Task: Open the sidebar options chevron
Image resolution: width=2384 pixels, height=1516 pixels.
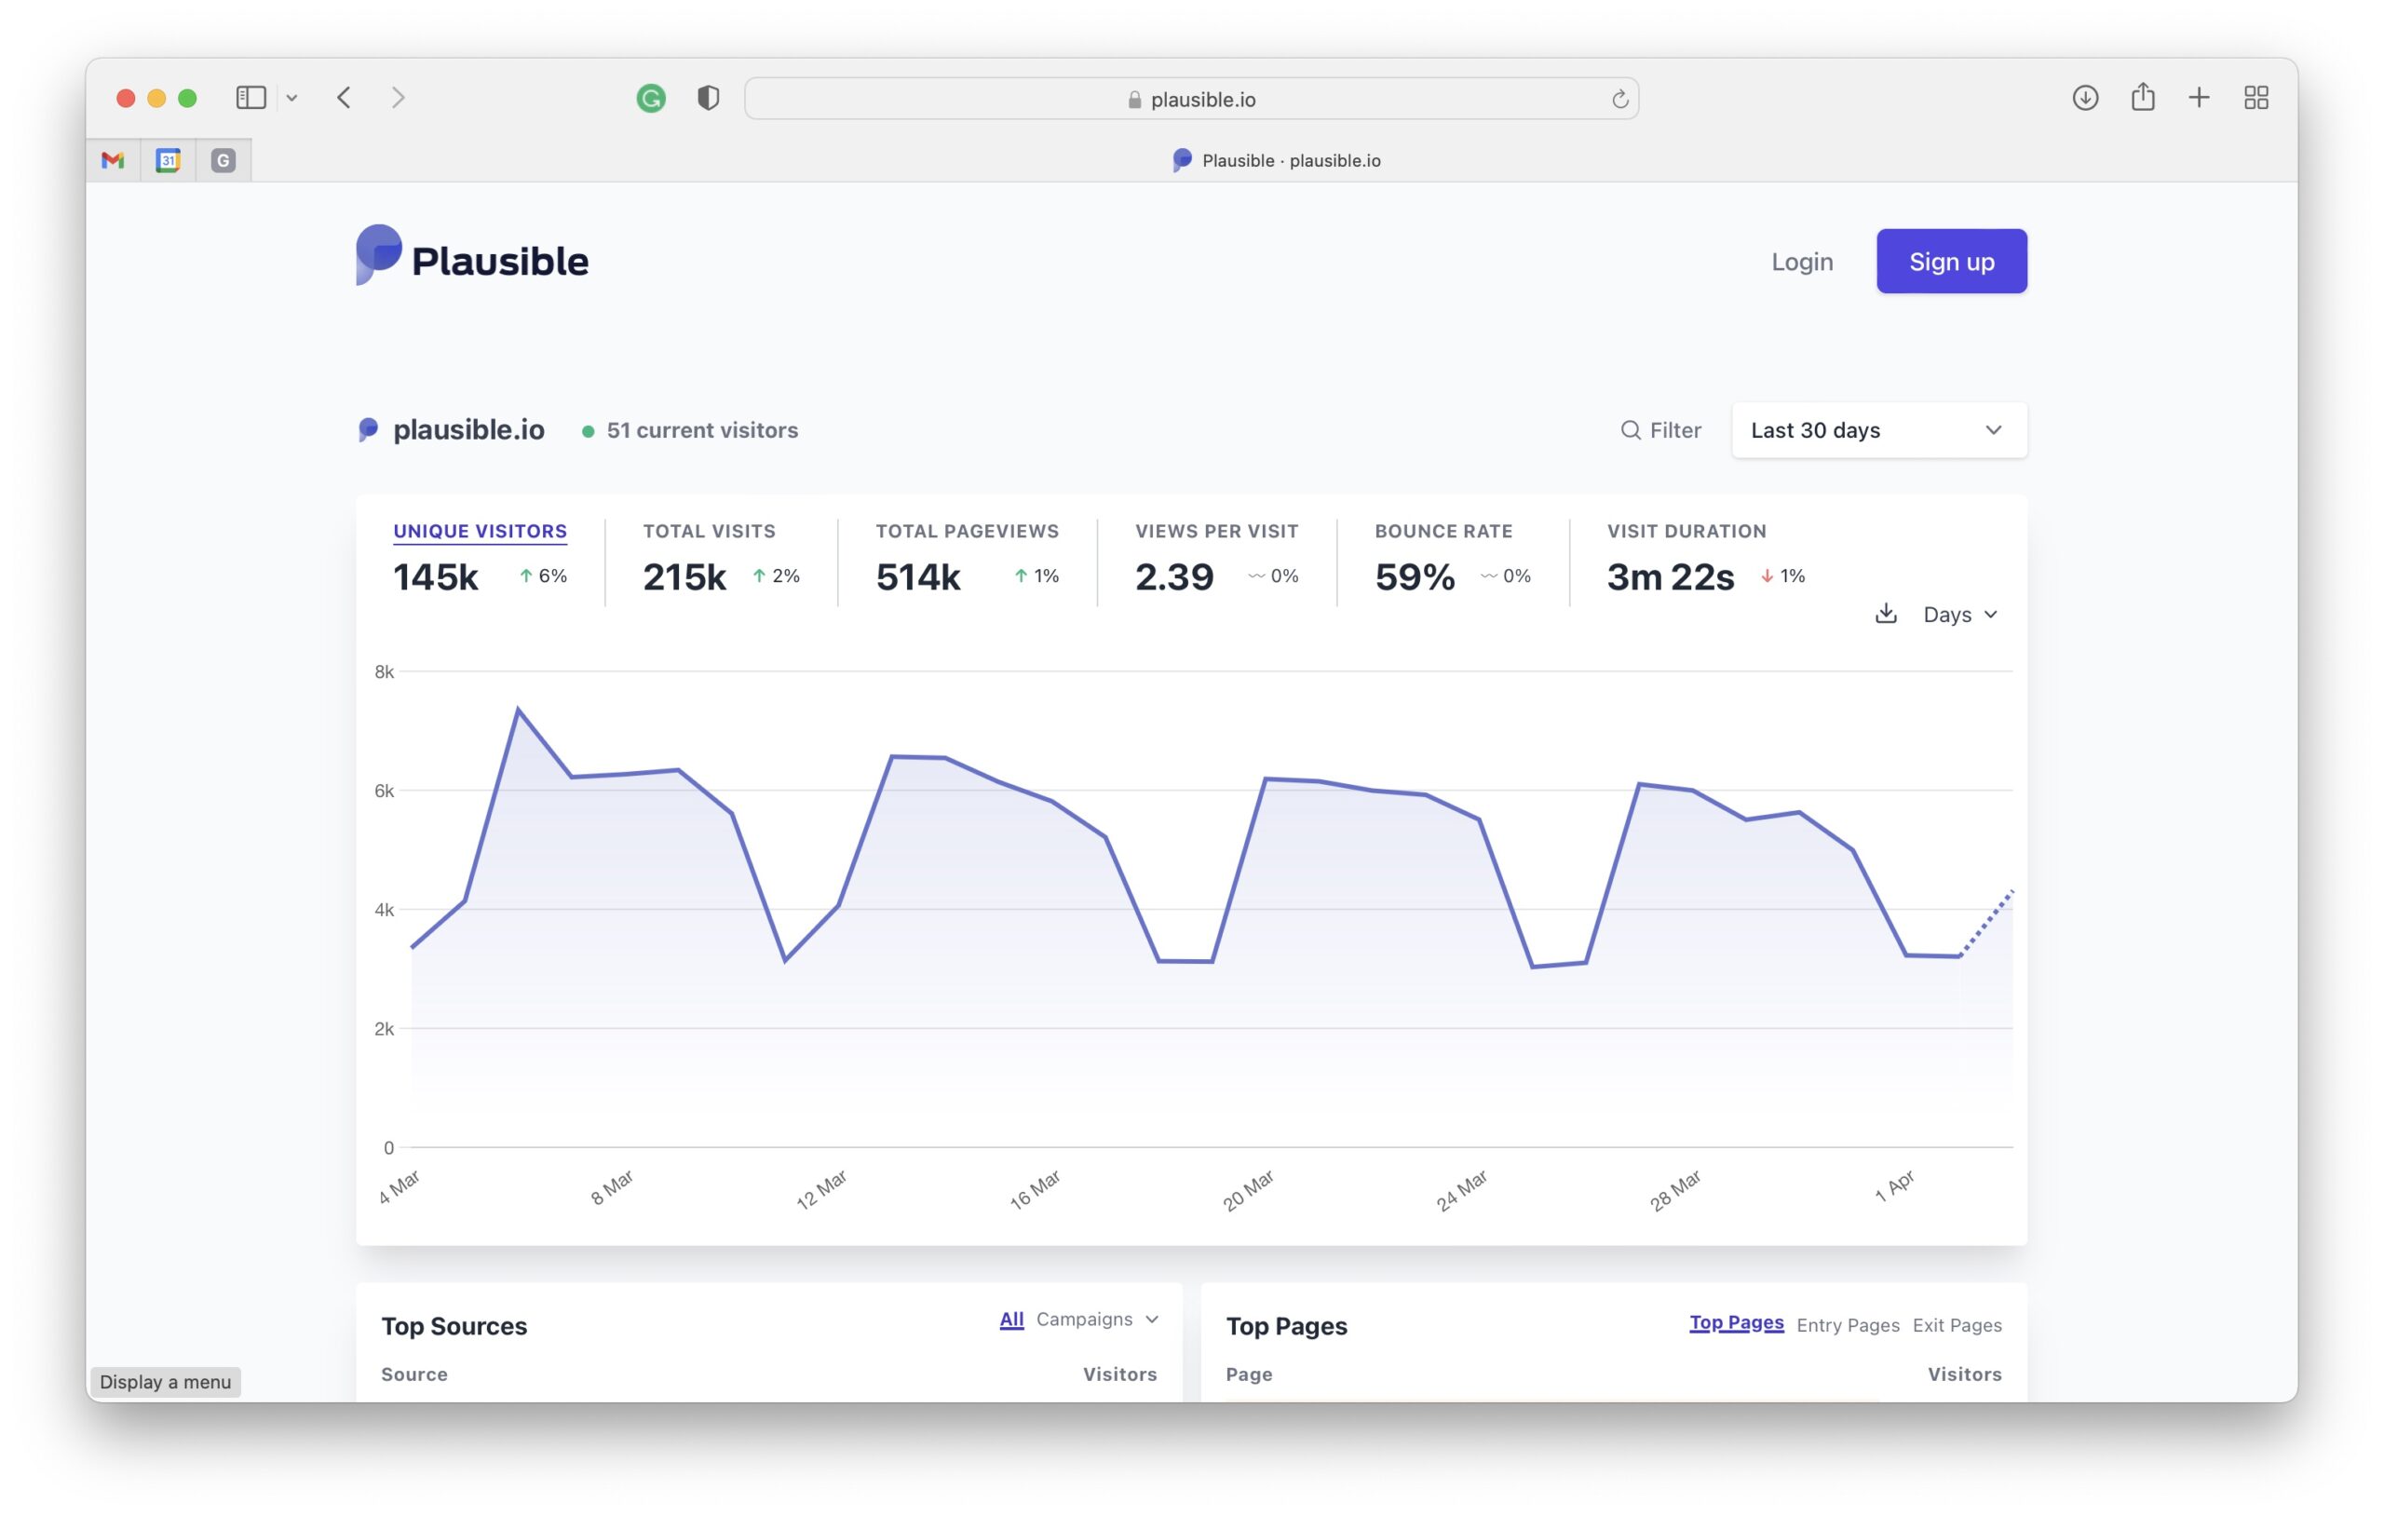Action: (x=292, y=98)
